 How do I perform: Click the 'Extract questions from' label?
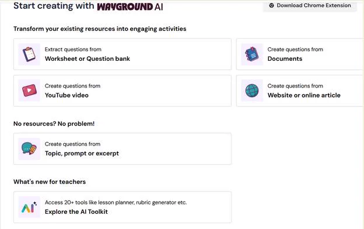pos(73,49)
